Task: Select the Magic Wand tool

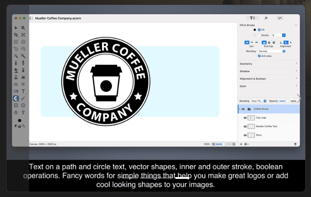Action: coord(16,56)
